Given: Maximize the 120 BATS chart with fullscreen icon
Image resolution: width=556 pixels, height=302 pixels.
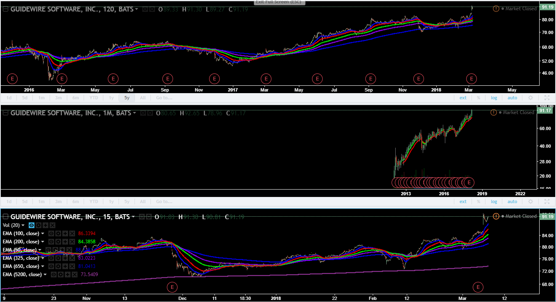Looking at the screenshot, I should pyautogui.click(x=547, y=98).
